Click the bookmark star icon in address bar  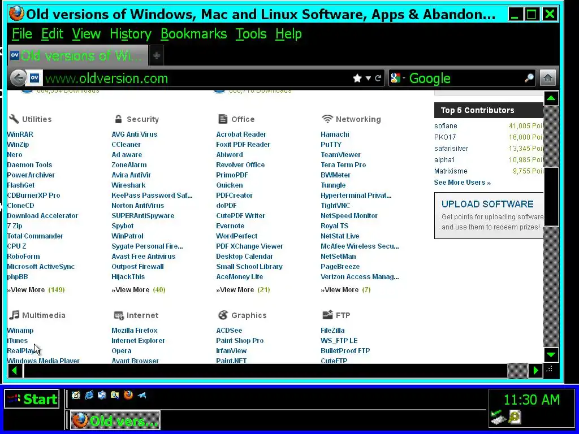click(x=357, y=78)
